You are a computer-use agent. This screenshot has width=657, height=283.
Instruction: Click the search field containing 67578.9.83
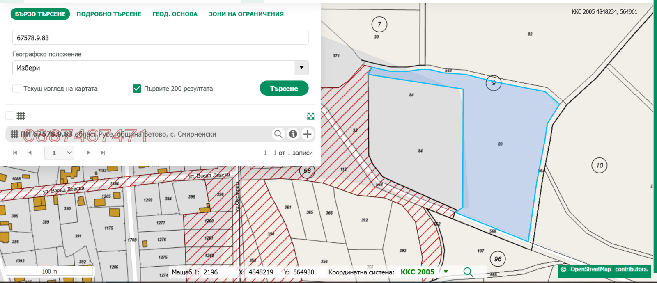tap(160, 38)
